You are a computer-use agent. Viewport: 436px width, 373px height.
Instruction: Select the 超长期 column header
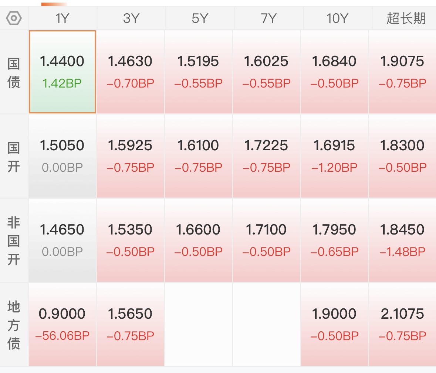pyautogui.click(x=406, y=18)
